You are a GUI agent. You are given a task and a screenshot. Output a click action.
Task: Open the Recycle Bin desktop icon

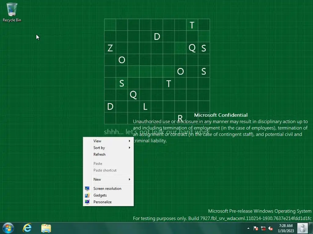pyautogui.click(x=12, y=12)
